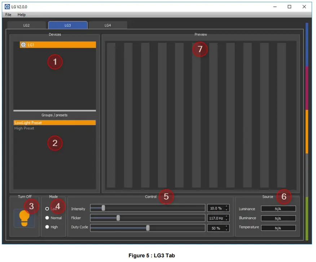The height and width of the screenshot is (262, 316).
Task: Select the High Preset entry
Action: [54, 128]
